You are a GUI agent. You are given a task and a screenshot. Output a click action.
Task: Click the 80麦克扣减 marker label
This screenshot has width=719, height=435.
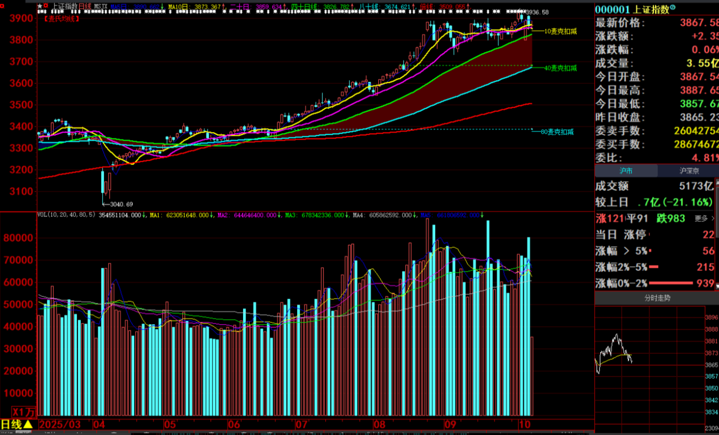557,132
